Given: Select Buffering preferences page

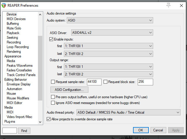Looking at the screenshot, I should click(13, 24).
